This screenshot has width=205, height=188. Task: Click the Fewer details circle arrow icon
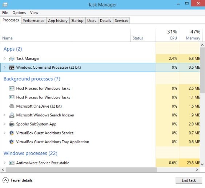click(5, 180)
